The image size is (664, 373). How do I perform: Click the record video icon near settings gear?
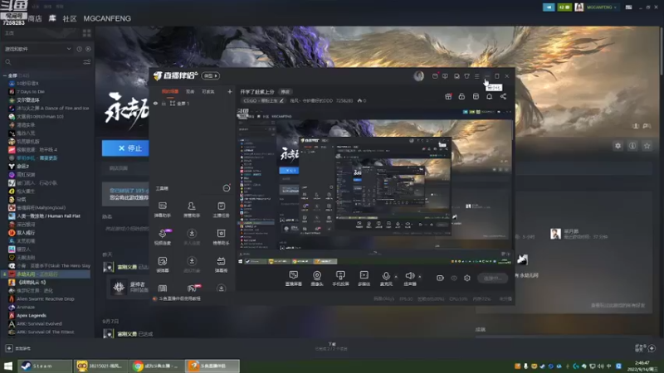click(x=440, y=278)
